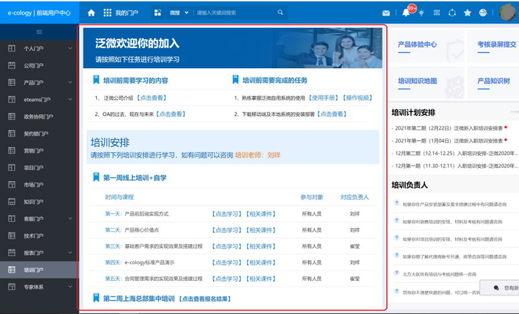The image size is (519, 314).
Task: Open the 产品体验中心 card
Action: [x=426, y=45]
